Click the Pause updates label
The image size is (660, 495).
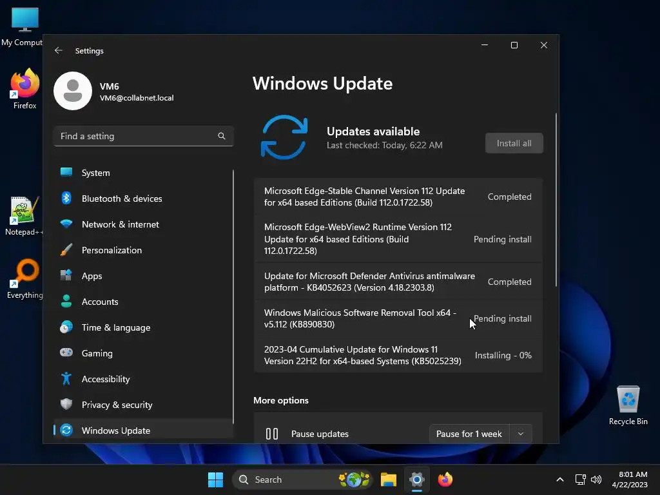tap(320, 434)
